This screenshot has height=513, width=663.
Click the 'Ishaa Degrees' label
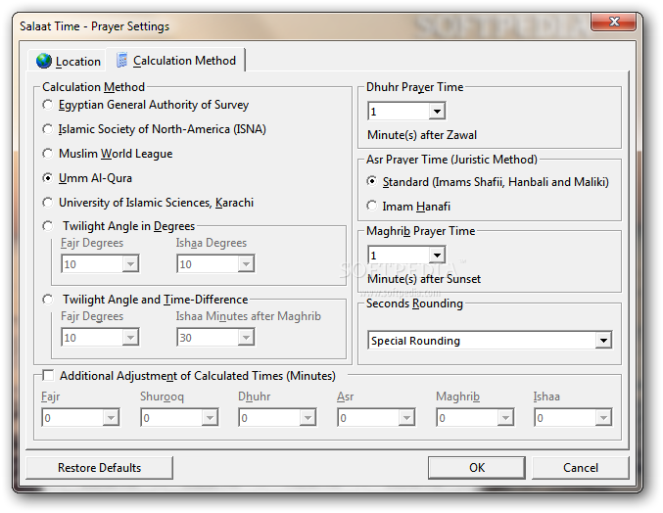tap(211, 243)
